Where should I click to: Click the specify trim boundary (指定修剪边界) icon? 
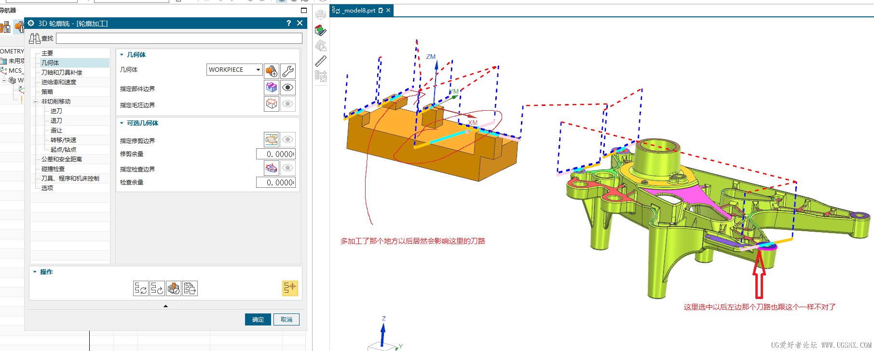[272, 140]
